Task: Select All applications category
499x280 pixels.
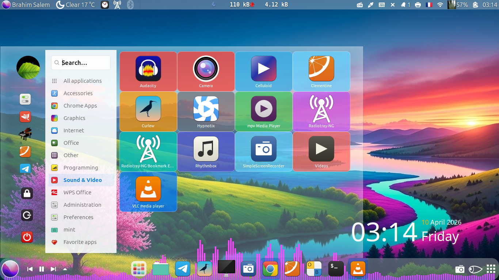Action: coord(81,81)
